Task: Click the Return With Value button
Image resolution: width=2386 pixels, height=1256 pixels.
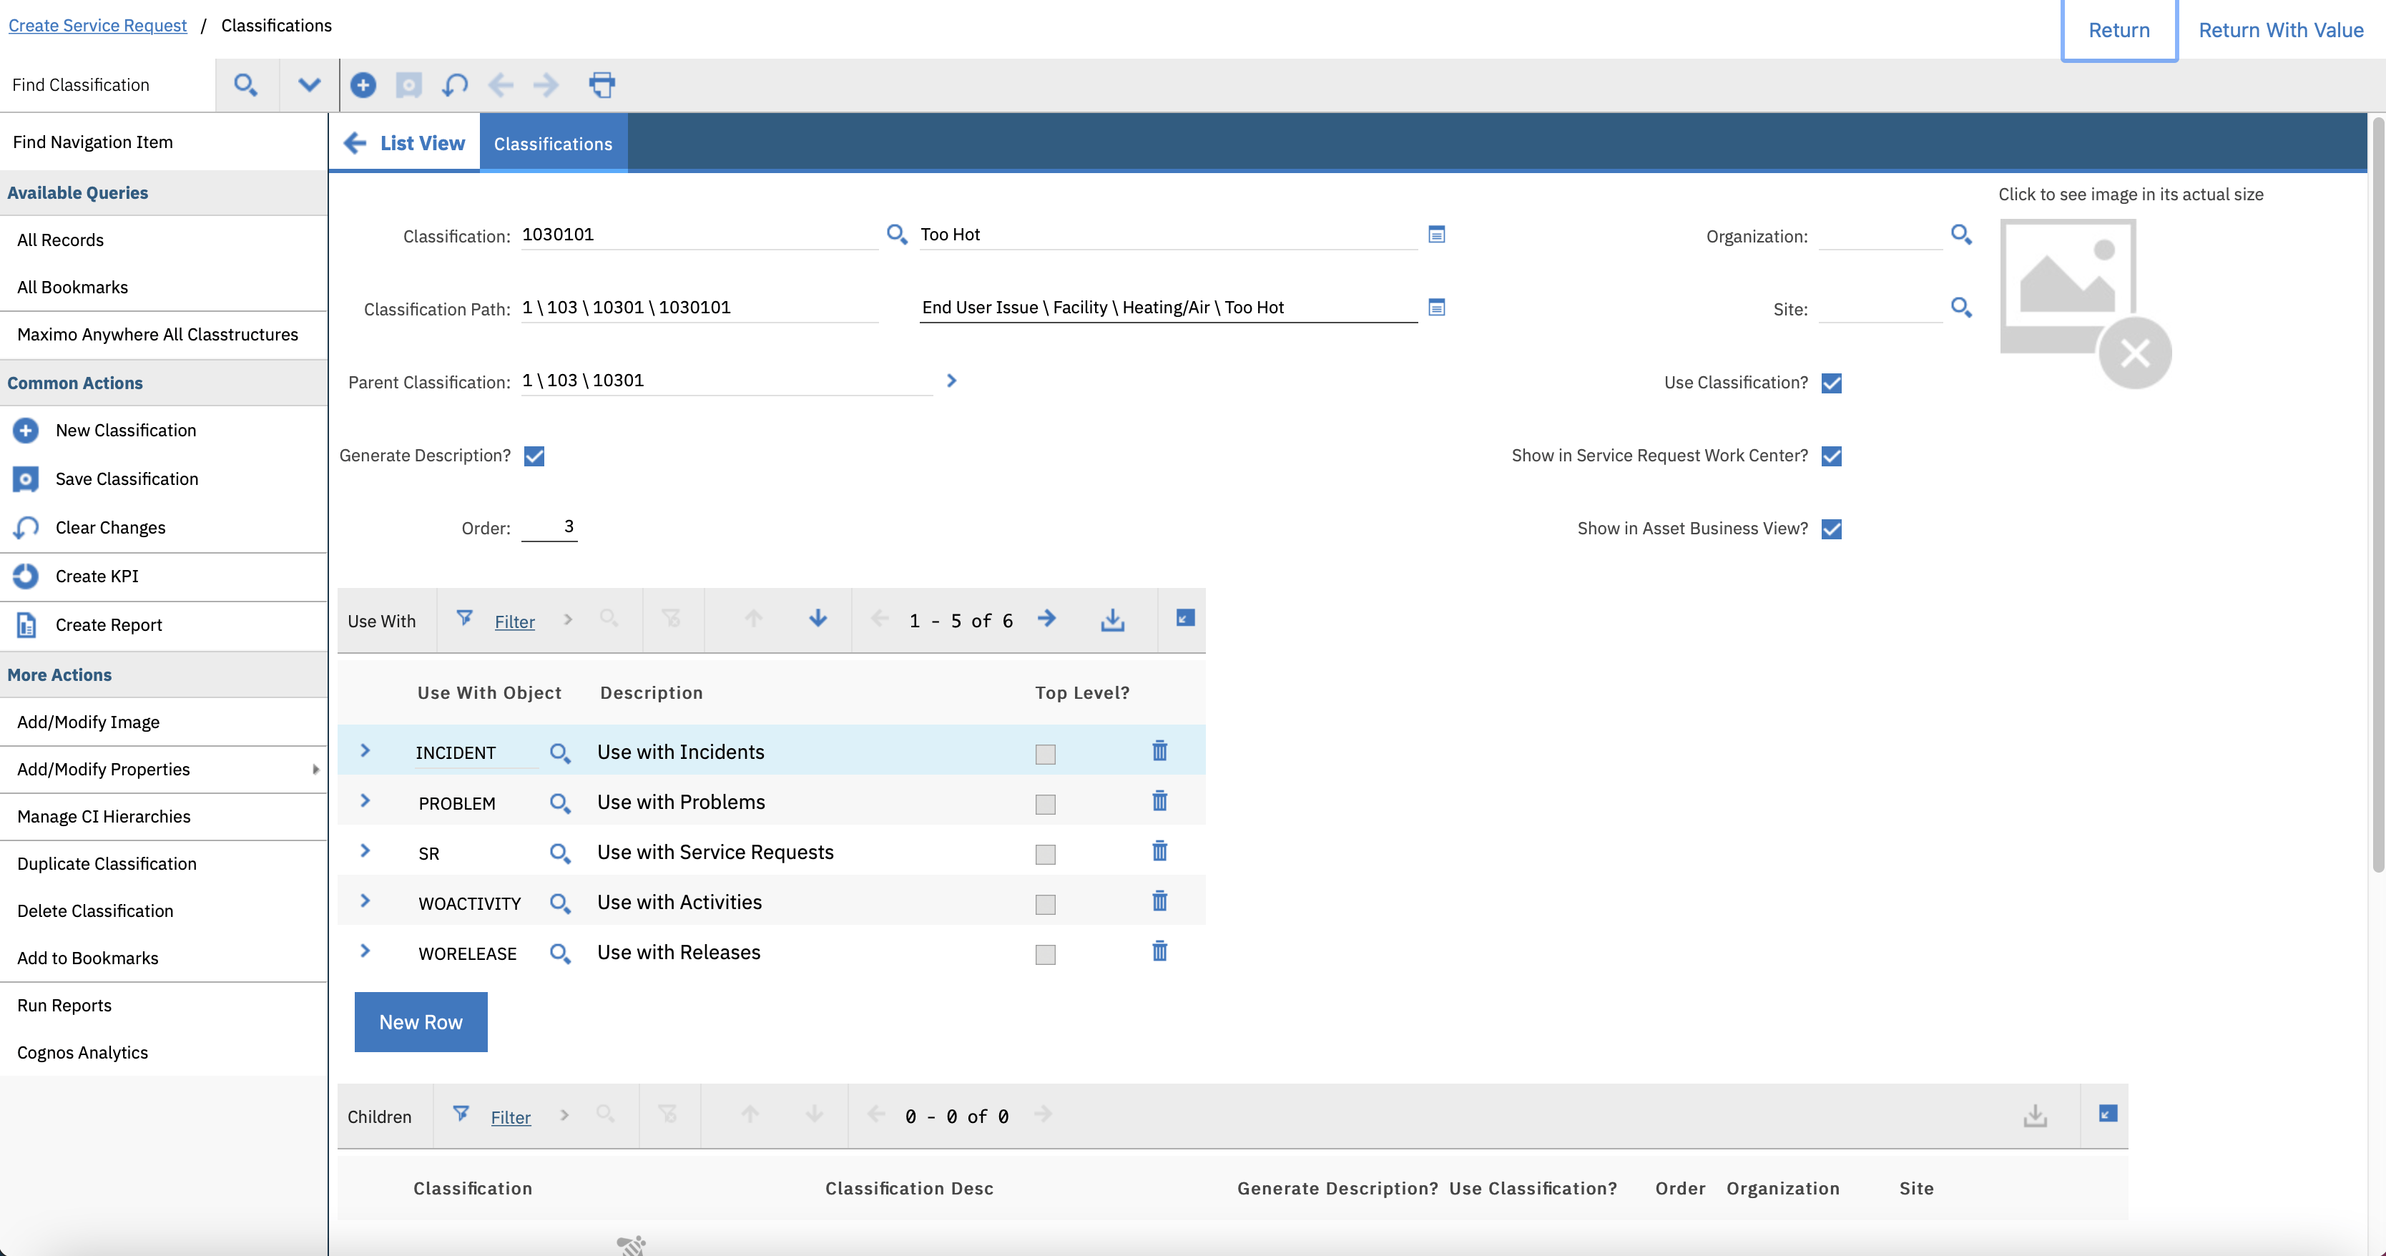Action: (2280, 29)
